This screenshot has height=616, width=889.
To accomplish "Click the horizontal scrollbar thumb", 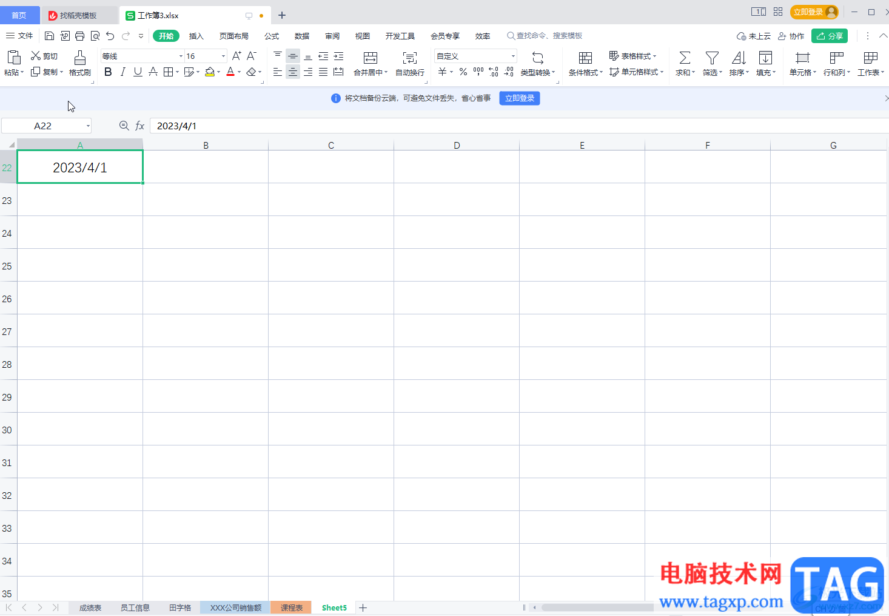I will tap(597, 608).
